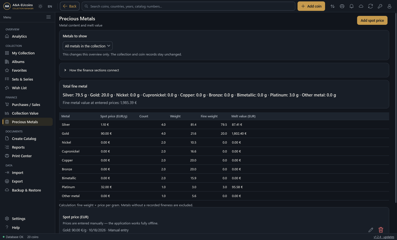Open Backup & Restore in the sidebar
The image size is (397, 240).
27,190
